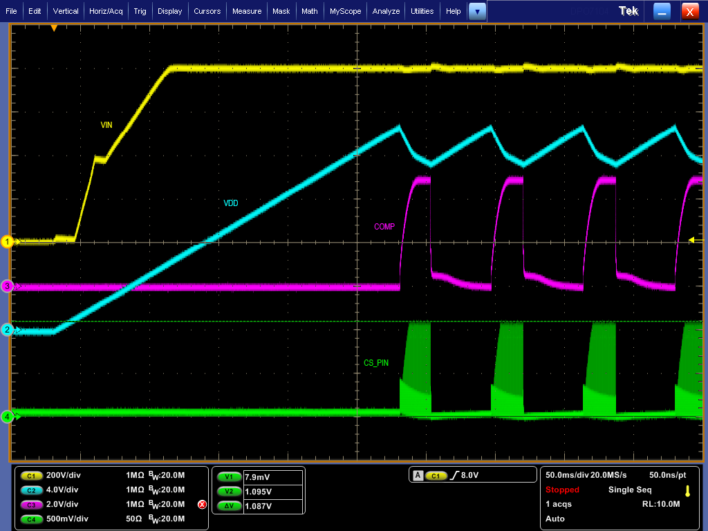Click the V1 cursor readout badge

229,476
